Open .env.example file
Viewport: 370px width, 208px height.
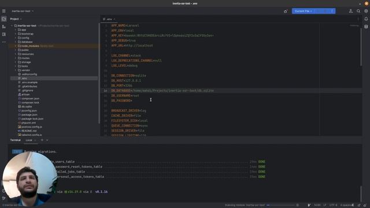(x=28, y=82)
